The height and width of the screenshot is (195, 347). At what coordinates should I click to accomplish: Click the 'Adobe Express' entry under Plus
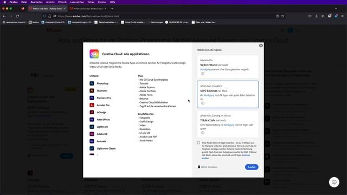pyautogui.click(x=147, y=87)
